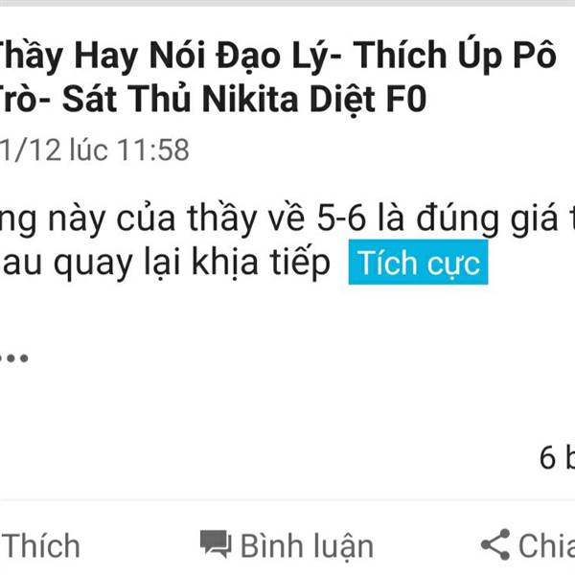Open the 6 comments count

[x=557, y=458]
